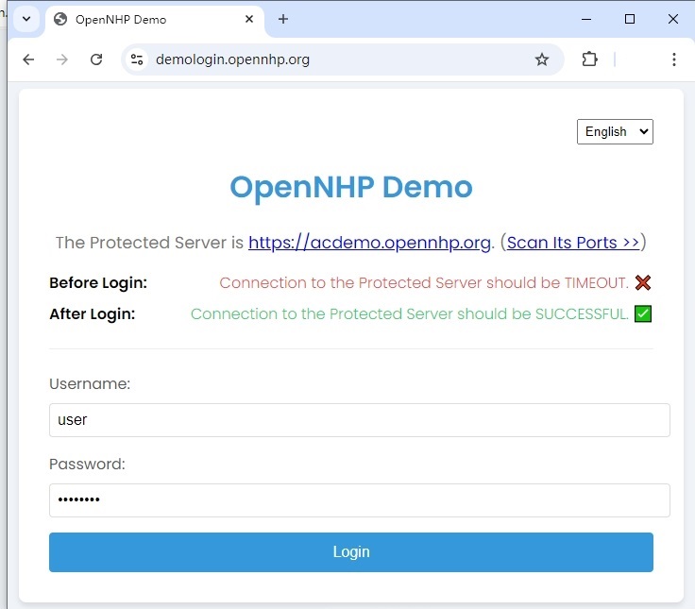Click the blue Login button
The height and width of the screenshot is (609, 695).
[x=351, y=552]
